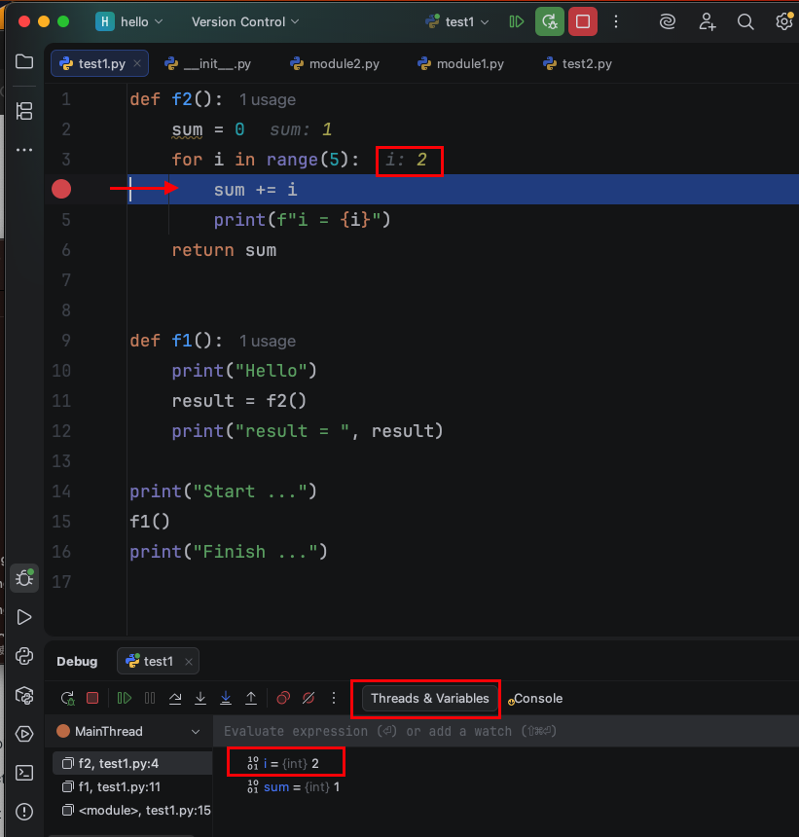Switch to the Console debug tab
This screenshot has height=837, width=799.
click(x=537, y=698)
